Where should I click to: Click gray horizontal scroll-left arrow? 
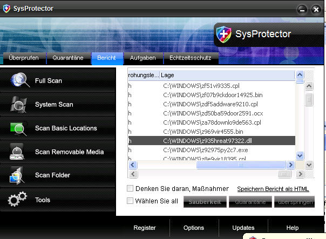click(133, 174)
